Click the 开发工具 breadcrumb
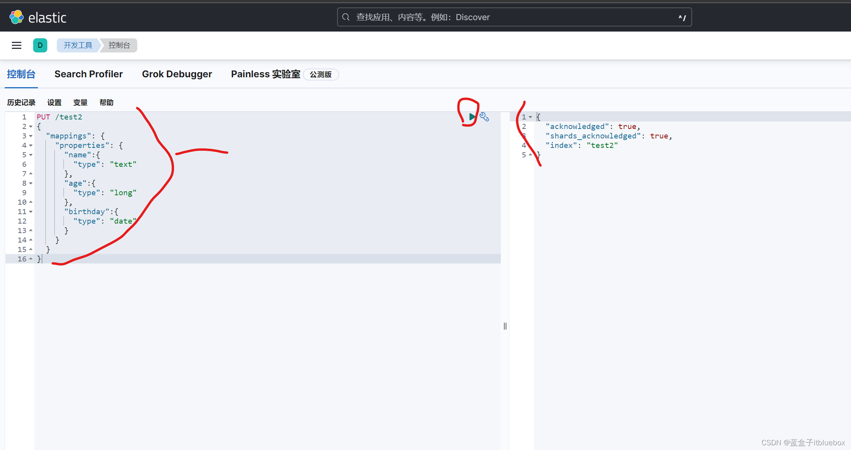Viewport: 851px width, 450px height. pyautogui.click(x=78, y=45)
